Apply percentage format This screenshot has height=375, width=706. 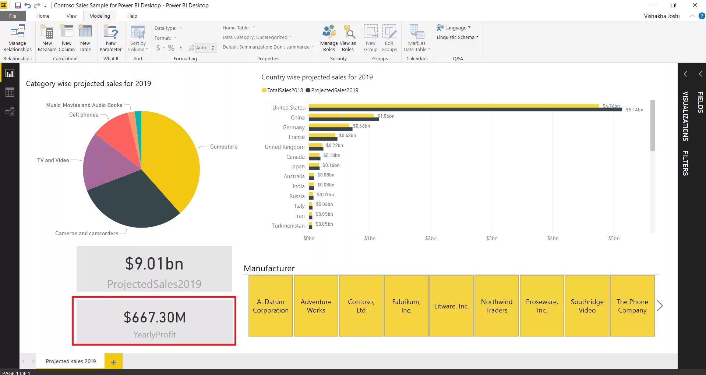click(171, 48)
